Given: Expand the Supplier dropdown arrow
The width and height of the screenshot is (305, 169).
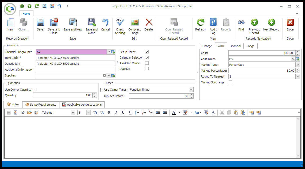Looking at the screenshot, I should tap(109, 75).
